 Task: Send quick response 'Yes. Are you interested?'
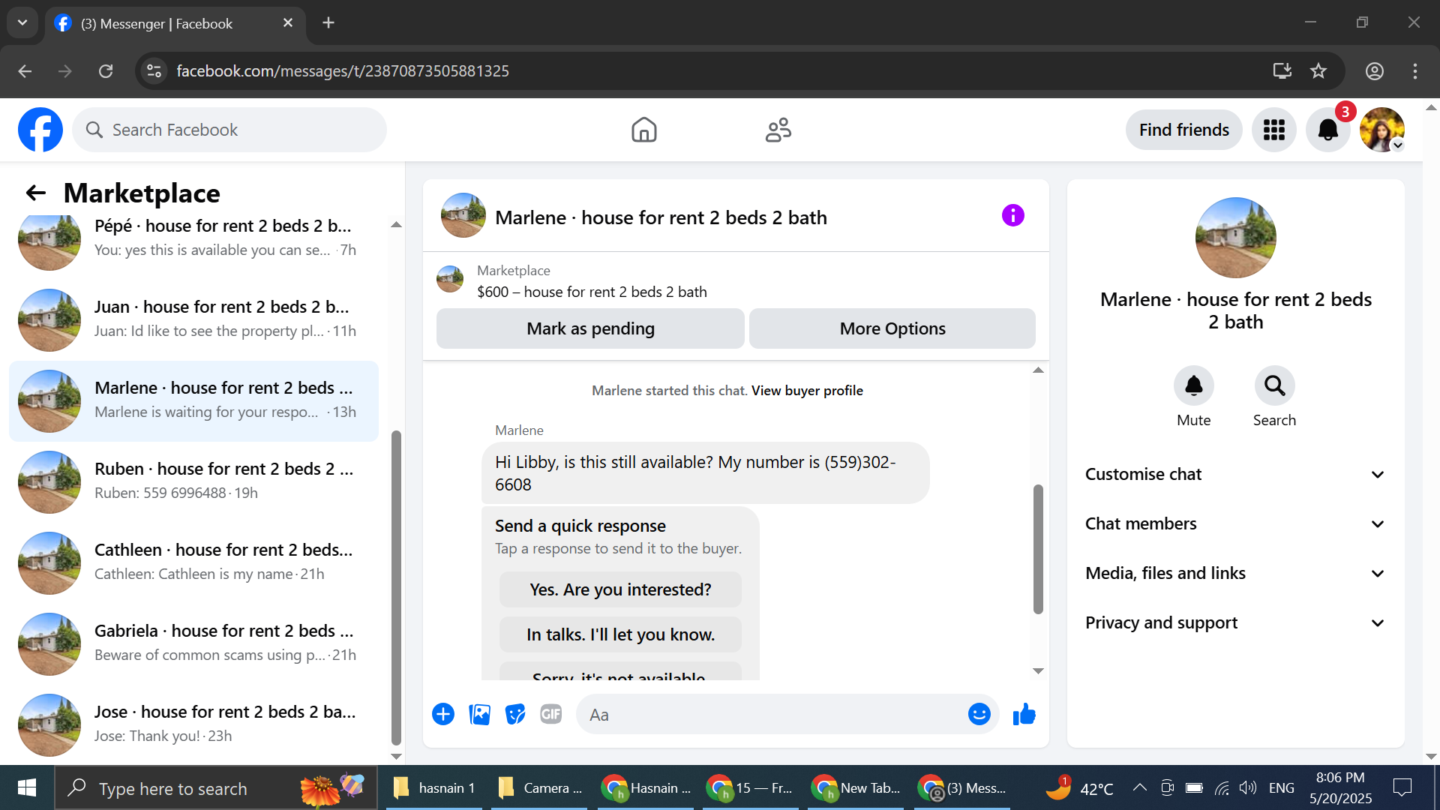coord(620,590)
